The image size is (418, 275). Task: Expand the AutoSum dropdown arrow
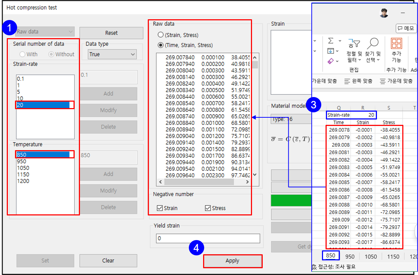click(340, 41)
